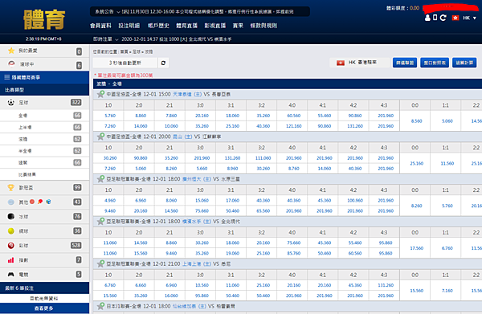
Task: Select the trophy icon category with count 99
Action: [x=11, y=187]
